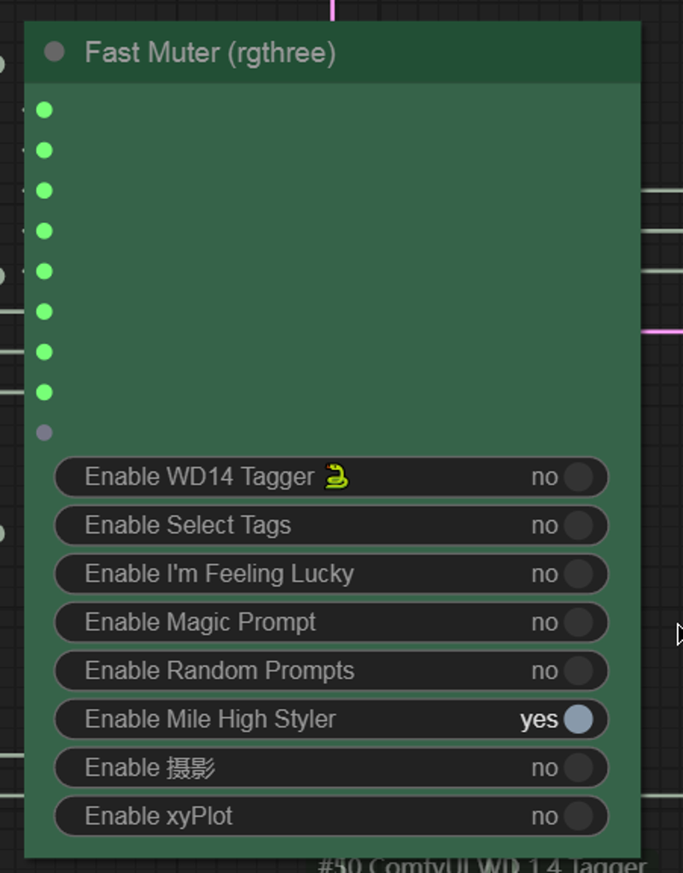The image size is (683, 873).
Task: Collapse the Fast Muter node with the gray dot
Action: click(x=54, y=52)
